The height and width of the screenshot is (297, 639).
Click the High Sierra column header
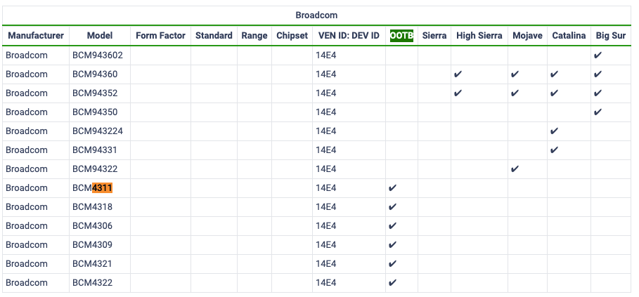[479, 36]
